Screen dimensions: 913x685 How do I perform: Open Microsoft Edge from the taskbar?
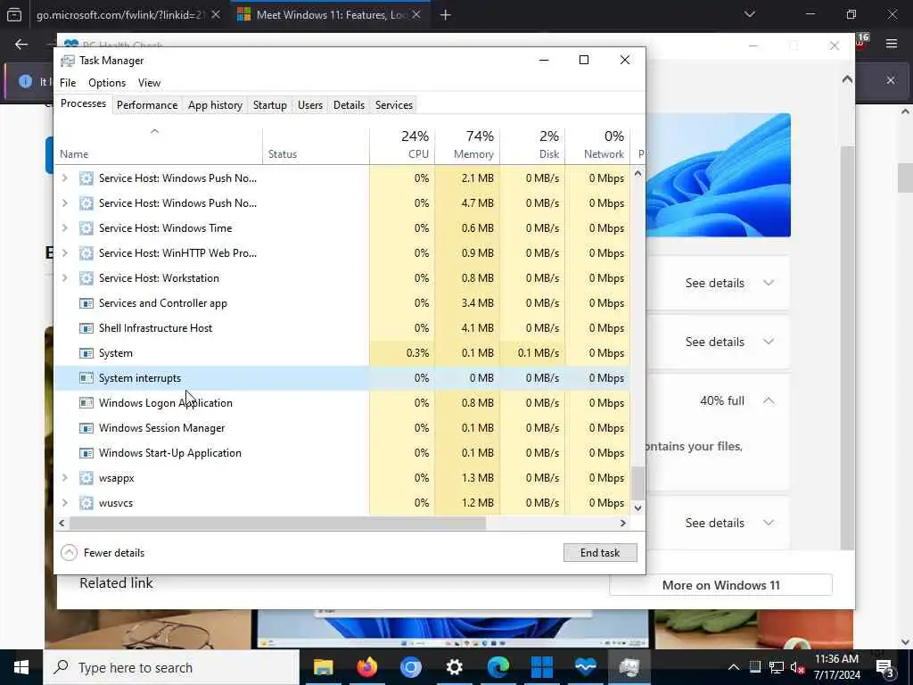coord(498,667)
